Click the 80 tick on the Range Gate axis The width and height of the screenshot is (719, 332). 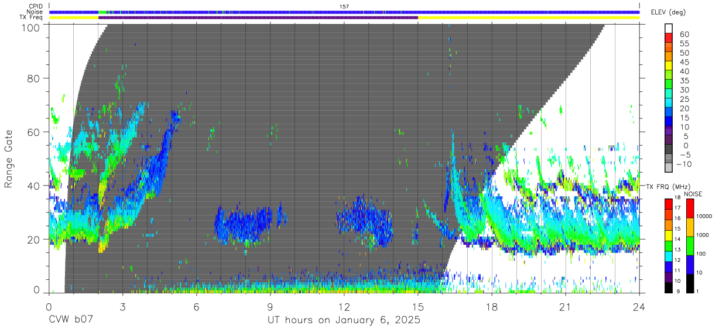33,78
